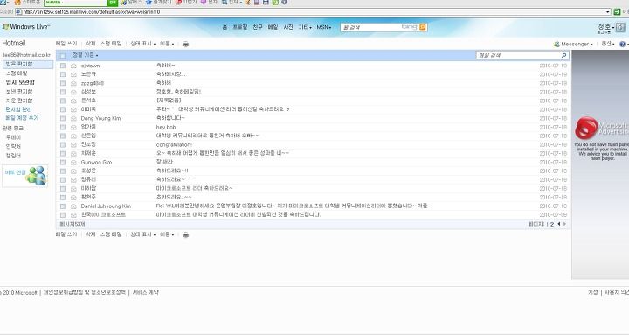Click the envelope icon for Gunwoo Gim's message
The width and height of the screenshot is (629, 335).
pos(73,163)
